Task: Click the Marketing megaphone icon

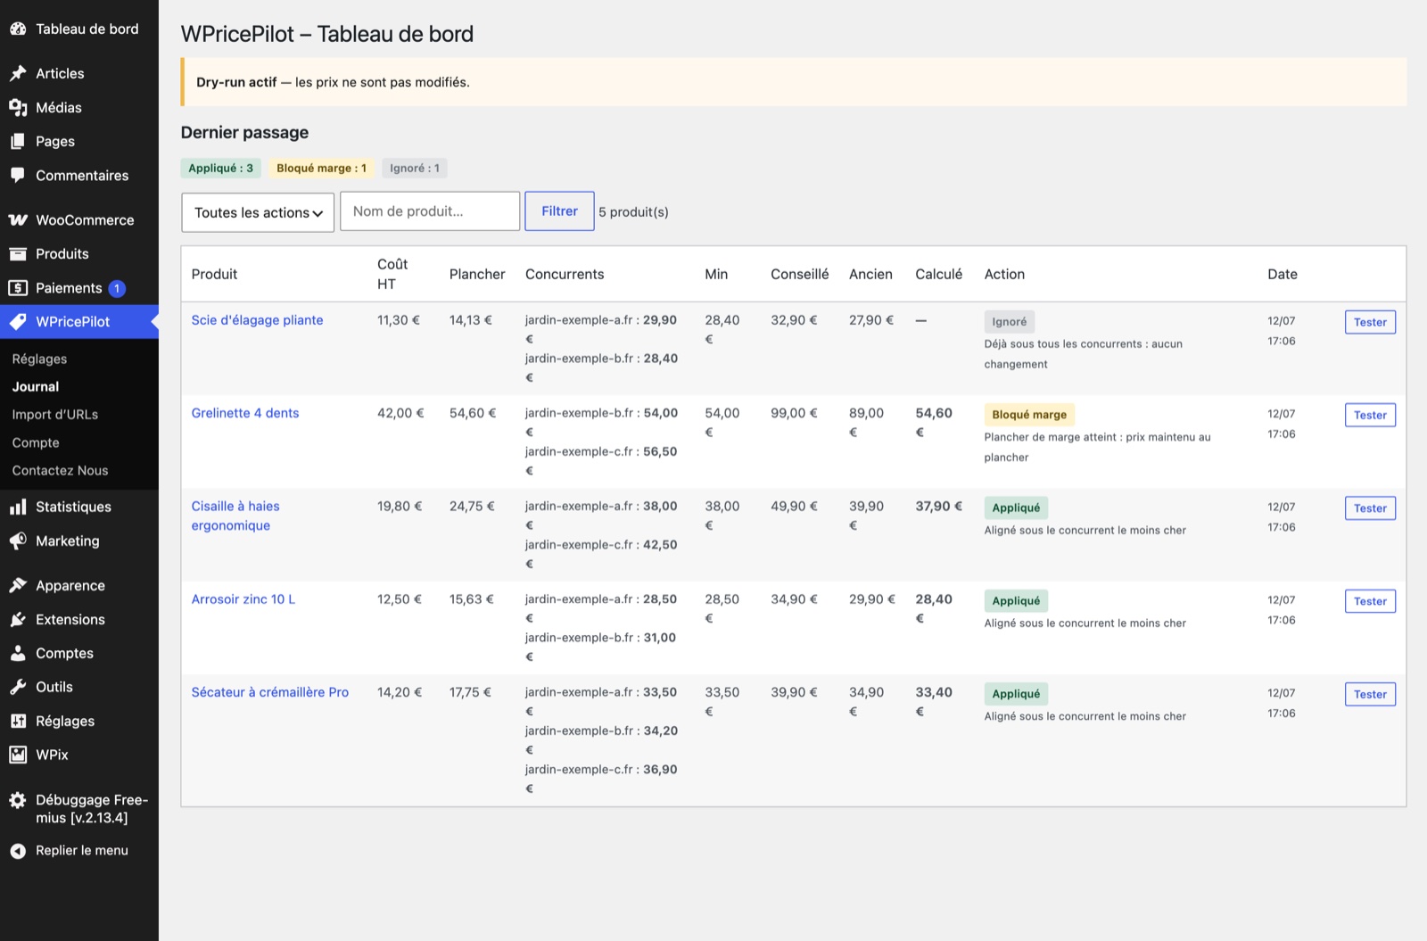Action: [x=18, y=541]
